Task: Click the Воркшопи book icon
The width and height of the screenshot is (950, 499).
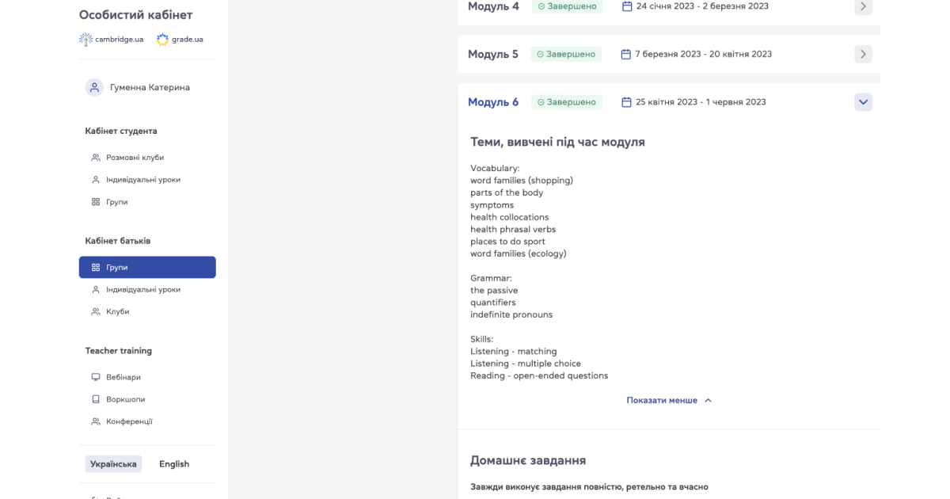Action: tap(96, 399)
